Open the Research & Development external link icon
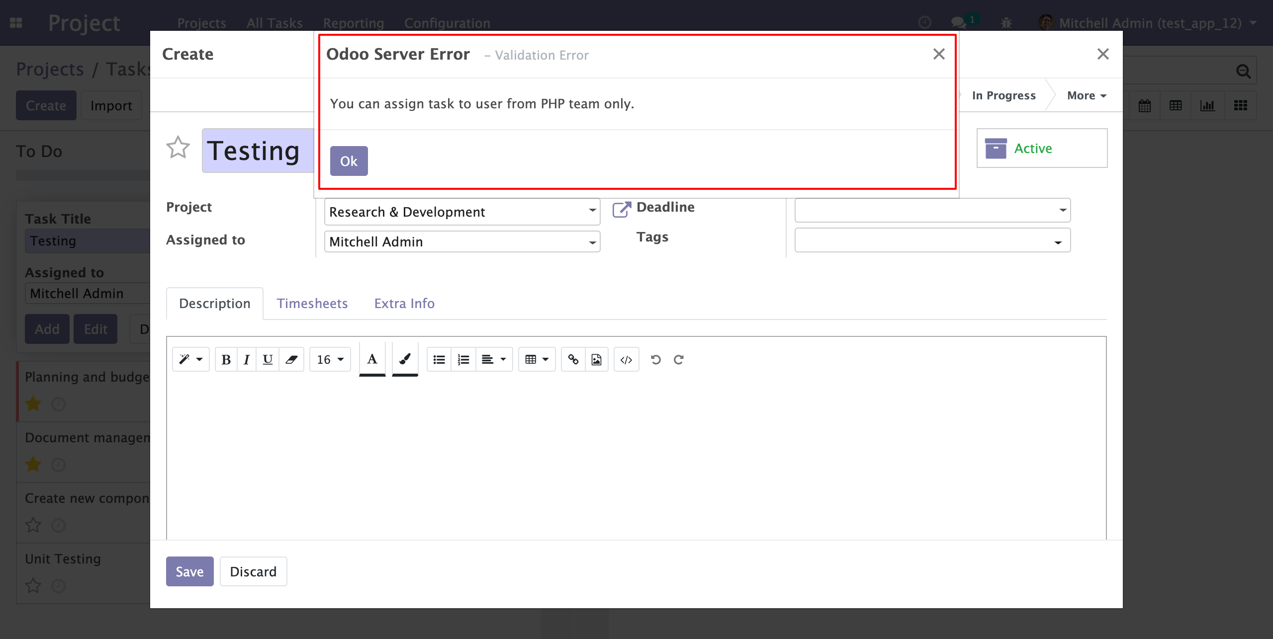This screenshot has width=1273, height=639. pos(622,209)
